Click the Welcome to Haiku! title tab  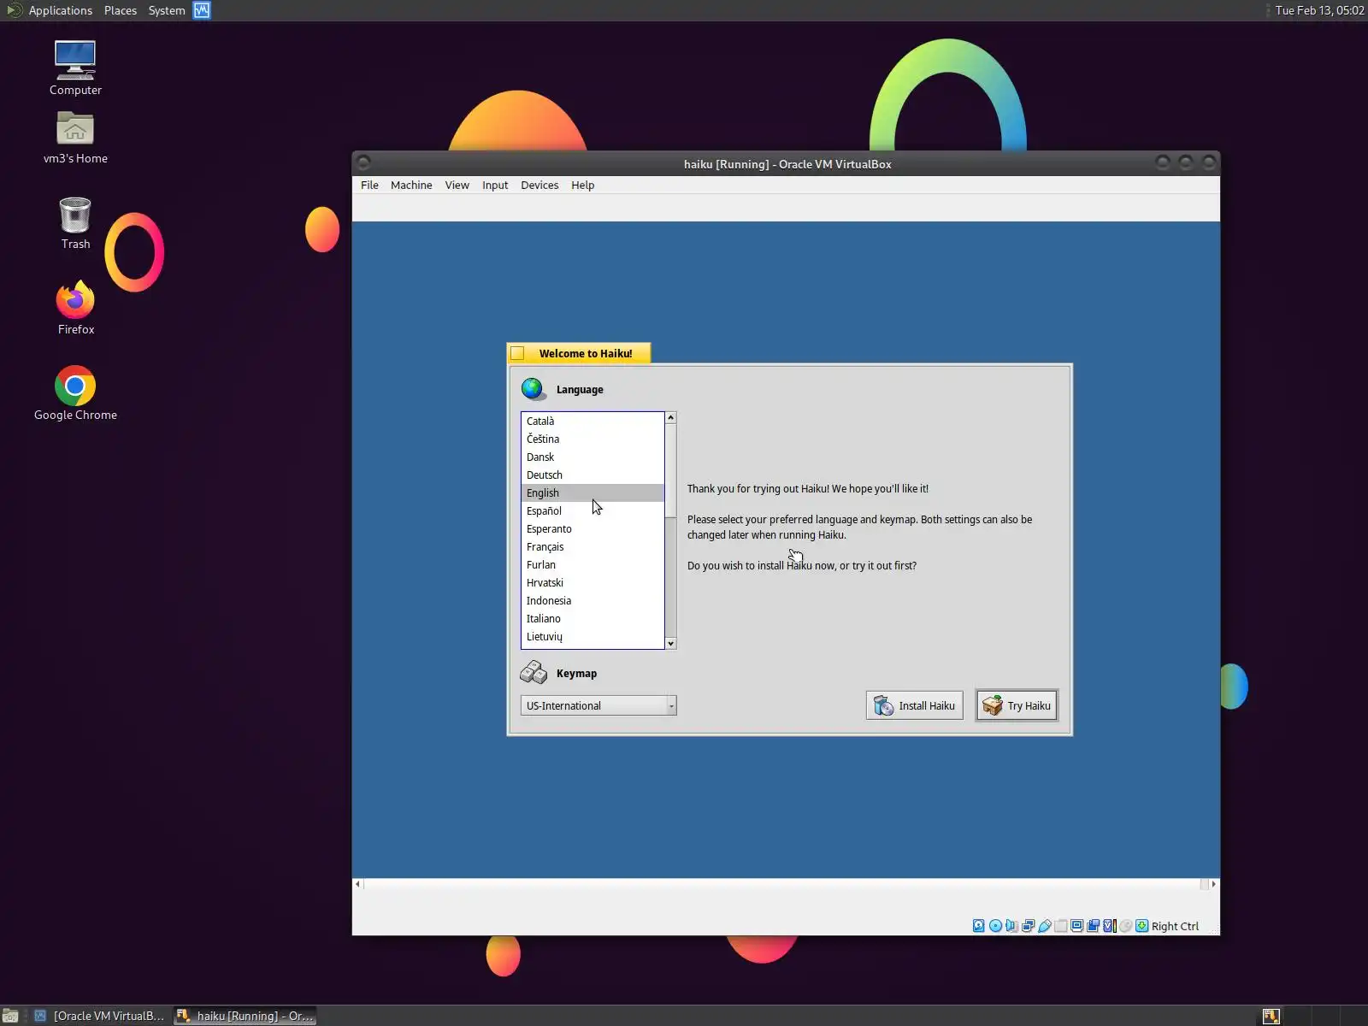click(579, 353)
